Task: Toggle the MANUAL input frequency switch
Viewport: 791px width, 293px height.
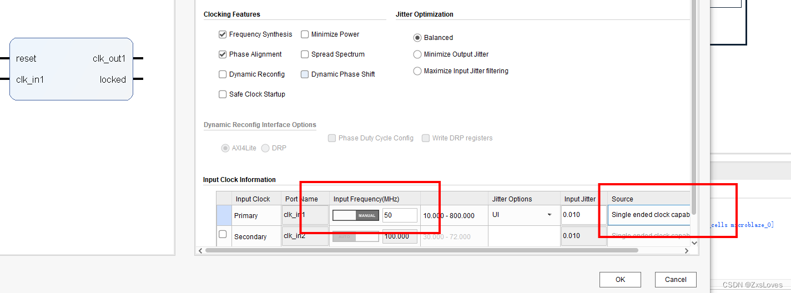Action: [355, 215]
